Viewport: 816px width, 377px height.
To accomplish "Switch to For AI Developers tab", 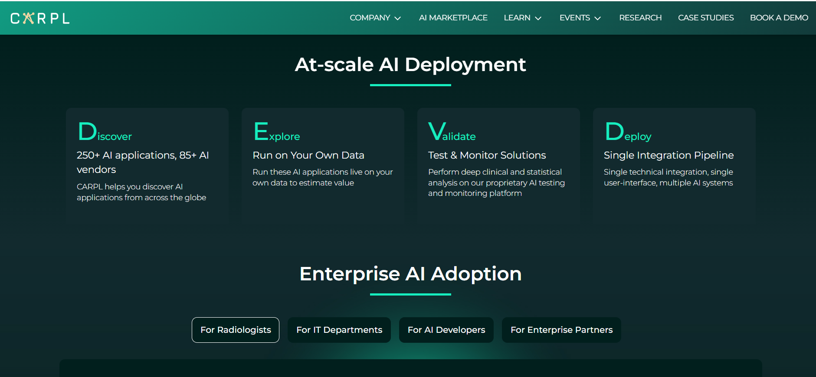I will tap(446, 330).
